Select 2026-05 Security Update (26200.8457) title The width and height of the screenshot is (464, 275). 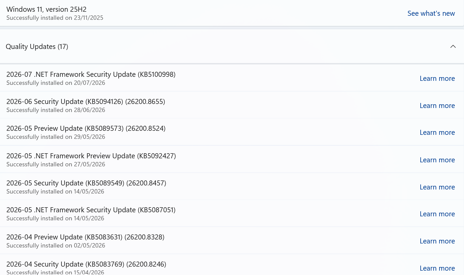[86, 183]
